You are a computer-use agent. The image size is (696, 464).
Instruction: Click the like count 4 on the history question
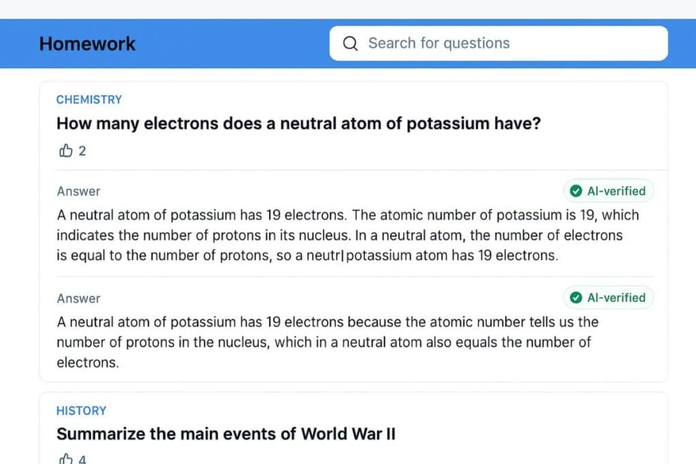82,459
